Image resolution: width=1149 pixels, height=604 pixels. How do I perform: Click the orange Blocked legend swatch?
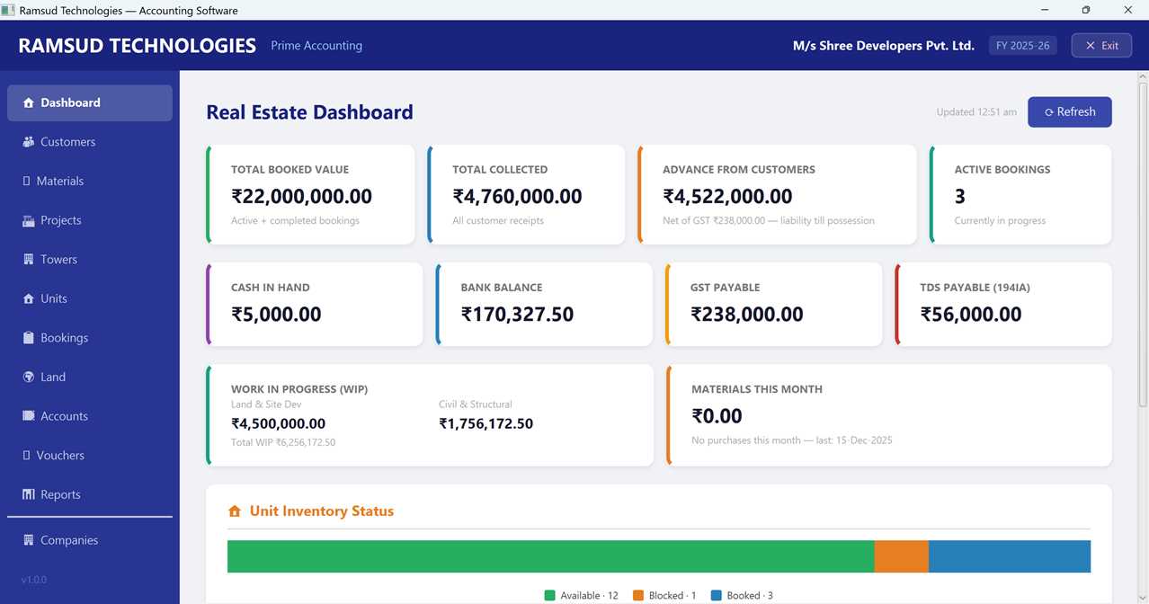tap(638, 596)
